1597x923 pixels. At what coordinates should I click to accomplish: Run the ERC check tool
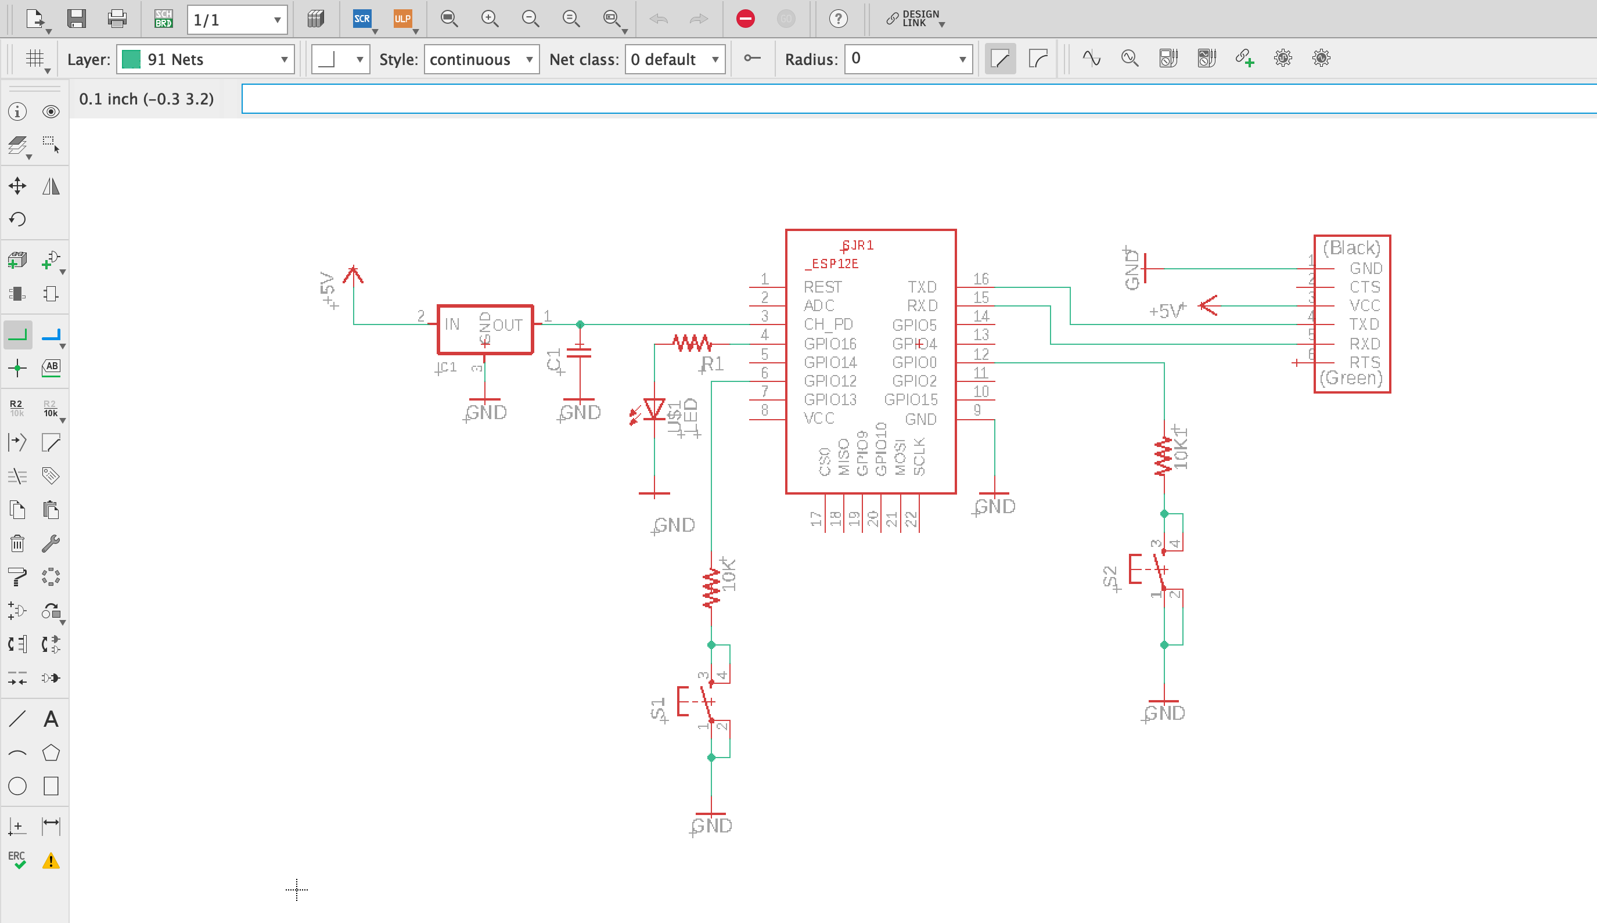pyautogui.click(x=18, y=860)
